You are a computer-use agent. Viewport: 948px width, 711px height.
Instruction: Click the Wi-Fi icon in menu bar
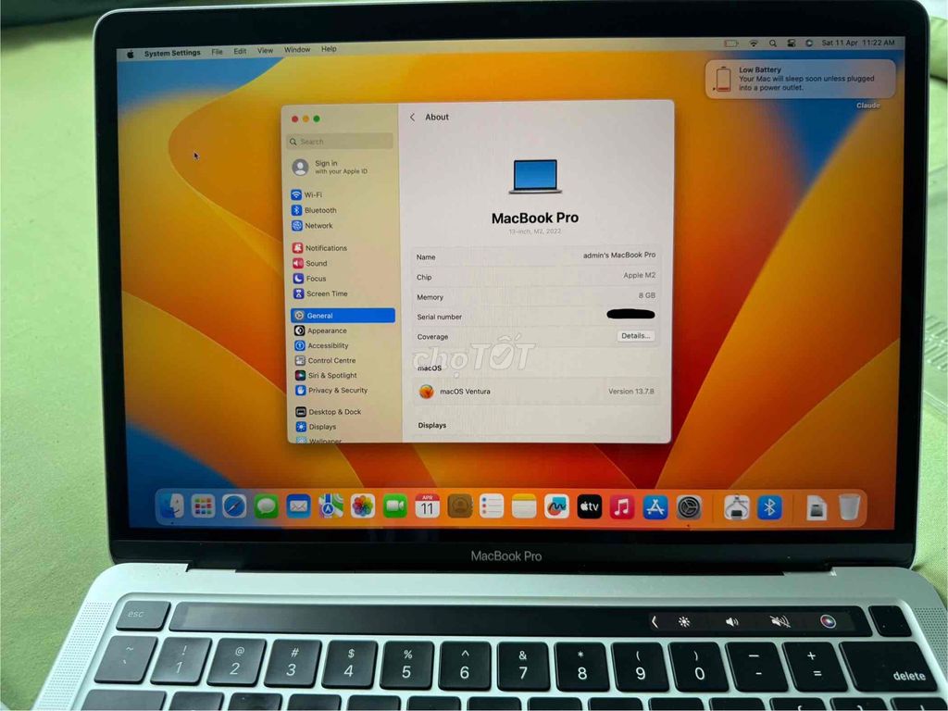click(754, 44)
